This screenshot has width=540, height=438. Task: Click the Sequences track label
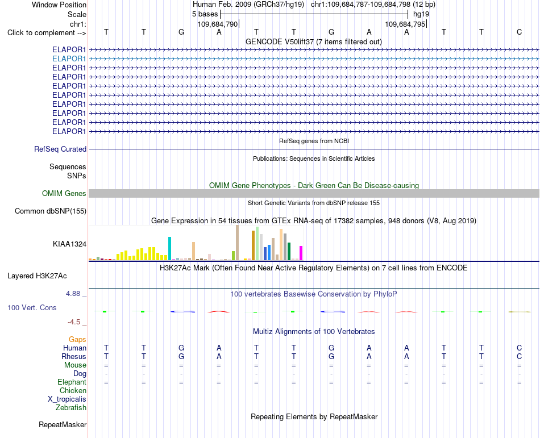pyautogui.click(x=68, y=166)
